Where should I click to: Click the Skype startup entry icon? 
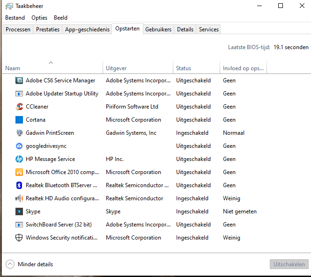tap(19, 211)
